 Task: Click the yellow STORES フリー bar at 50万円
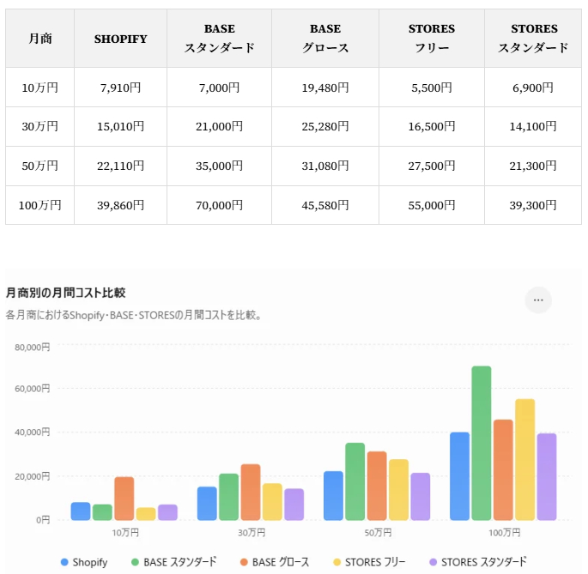pyautogui.click(x=398, y=490)
